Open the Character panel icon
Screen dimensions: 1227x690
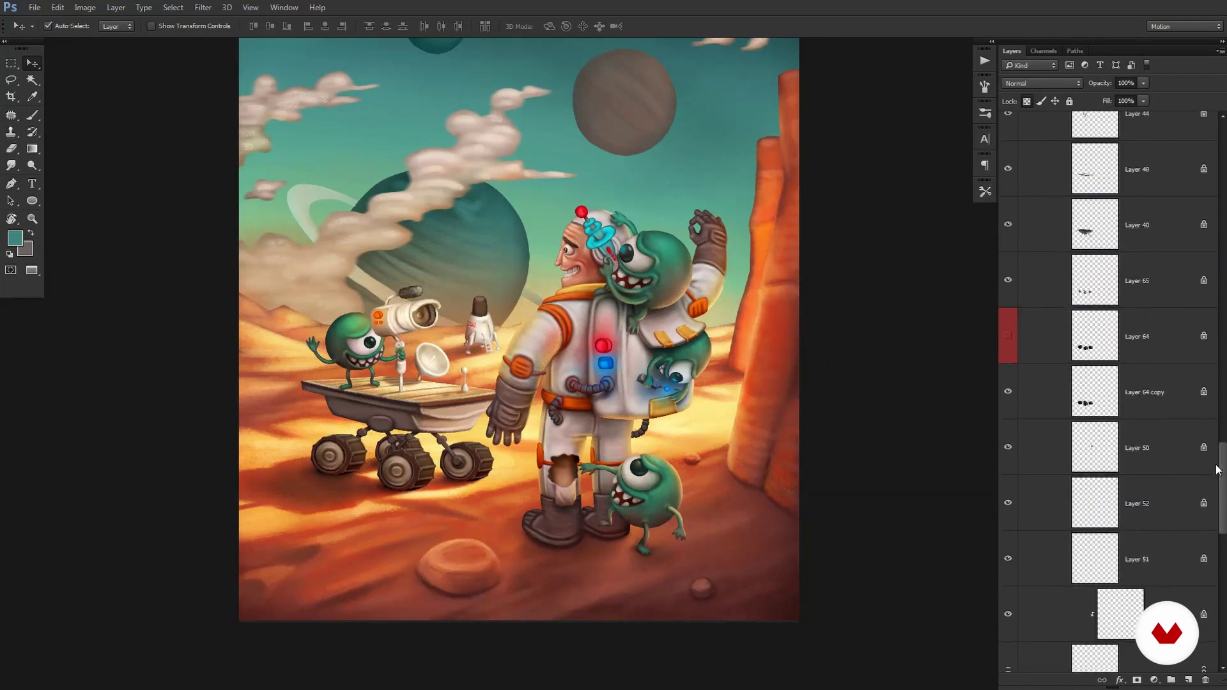(985, 139)
